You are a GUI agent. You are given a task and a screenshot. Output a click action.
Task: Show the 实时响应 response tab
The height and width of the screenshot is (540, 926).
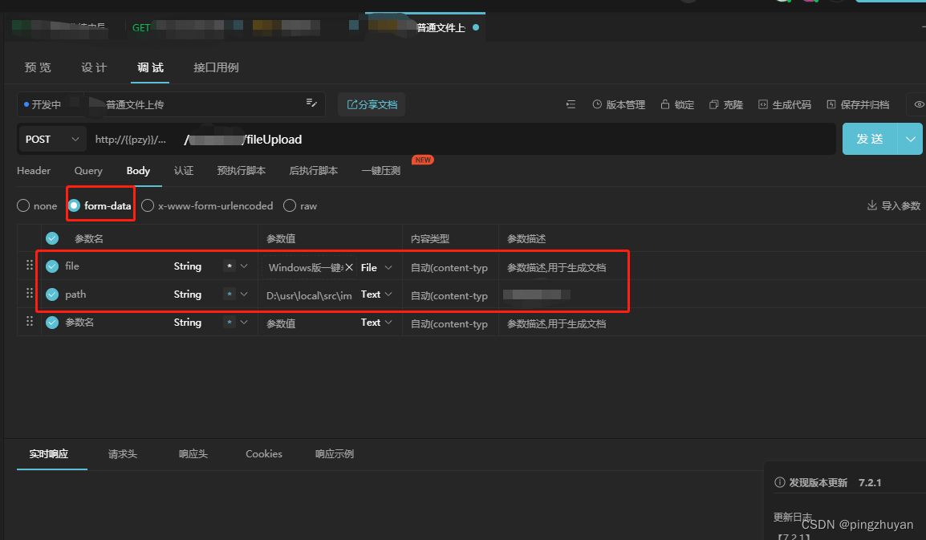coord(49,453)
